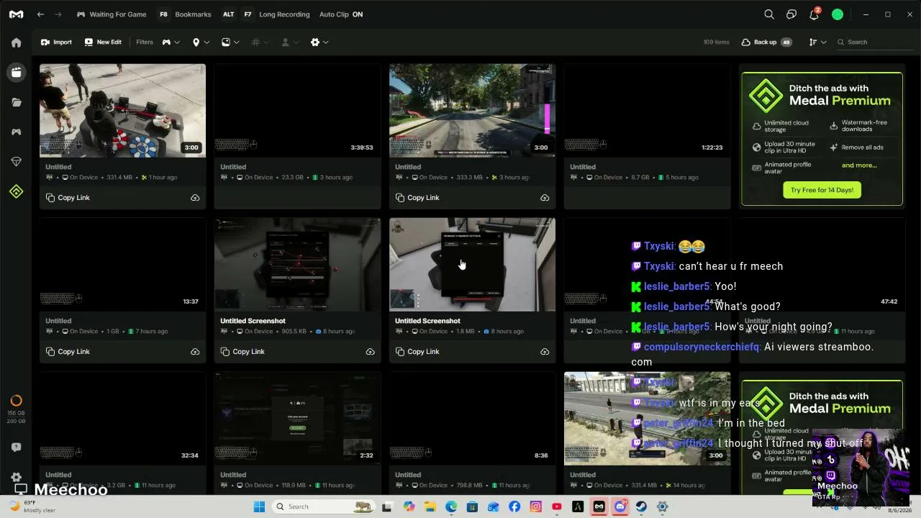Viewport: 921px width, 518px height.
Task: Go back with the left arrow
Action: coord(40,14)
